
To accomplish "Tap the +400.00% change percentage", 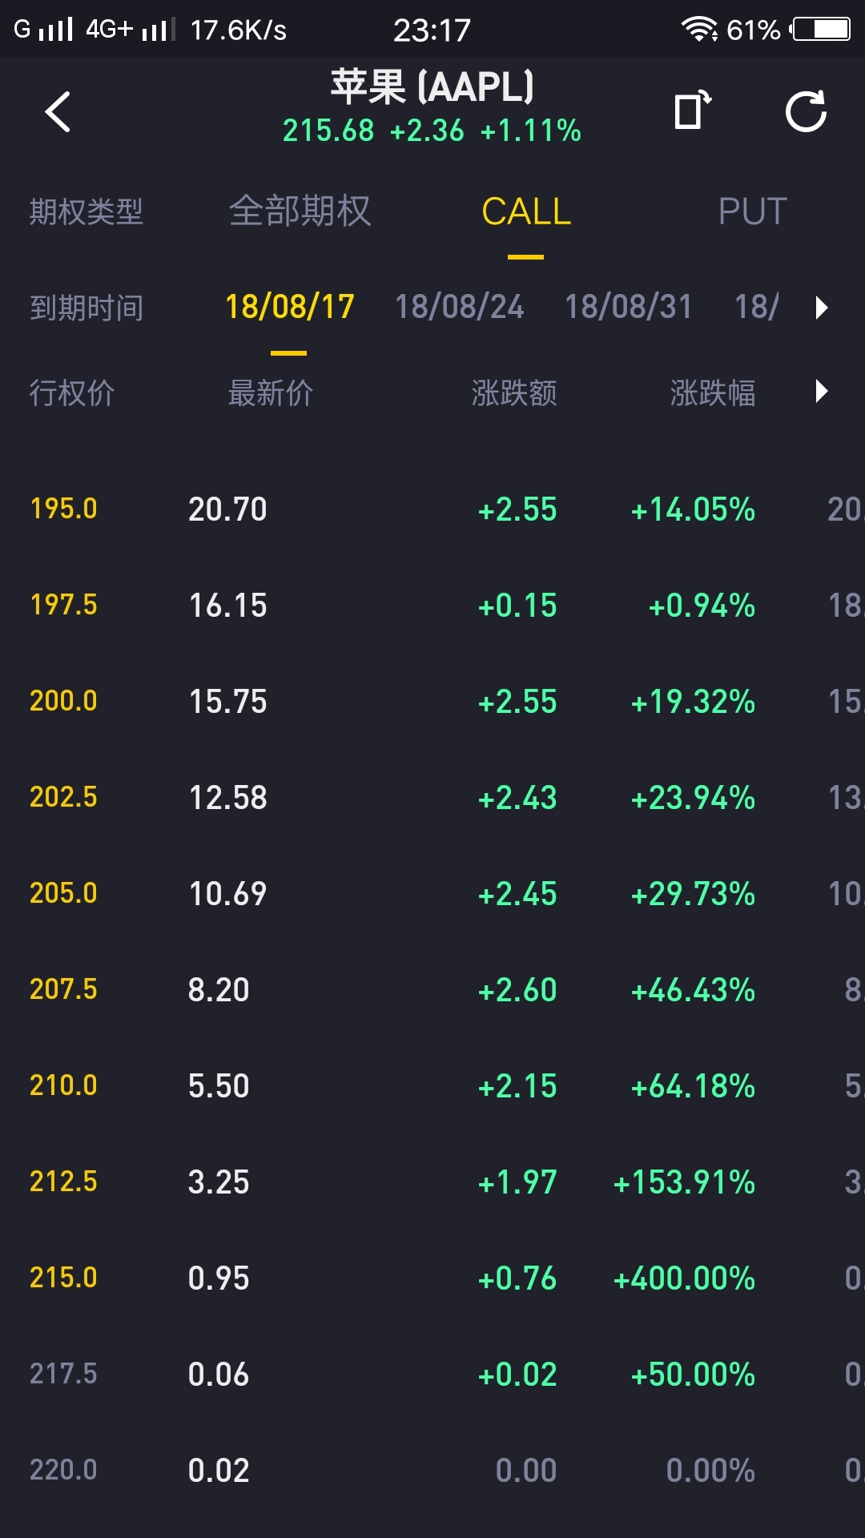I will (685, 1278).
